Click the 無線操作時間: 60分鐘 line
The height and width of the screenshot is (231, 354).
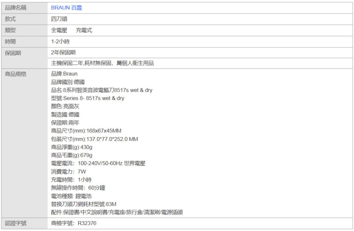point(78,188)
